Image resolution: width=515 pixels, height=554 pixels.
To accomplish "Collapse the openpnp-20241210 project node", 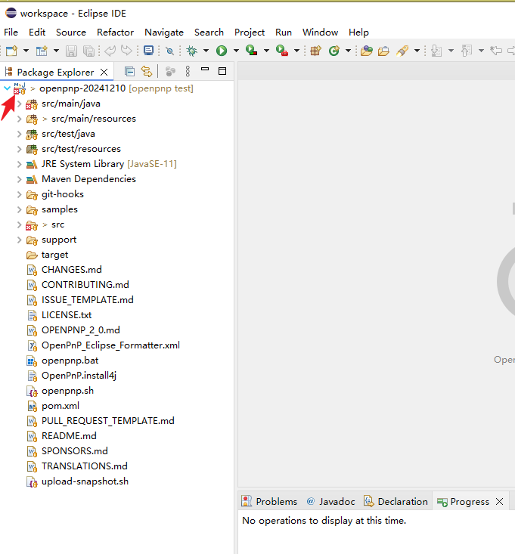I will [8, 88].
